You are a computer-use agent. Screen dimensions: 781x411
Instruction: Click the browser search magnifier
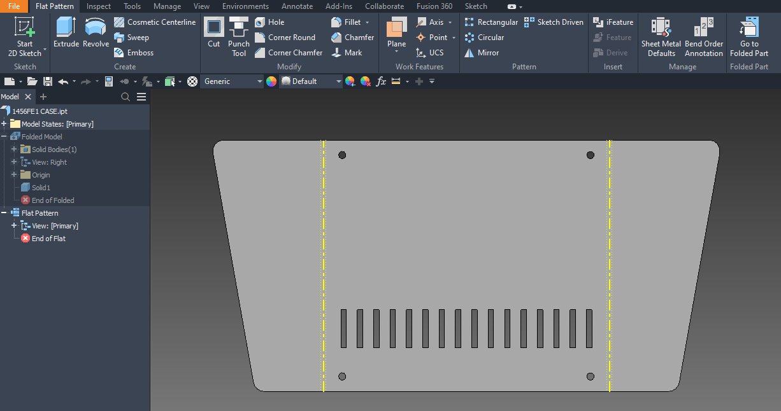pyautogui.click(x=125, y=96)
